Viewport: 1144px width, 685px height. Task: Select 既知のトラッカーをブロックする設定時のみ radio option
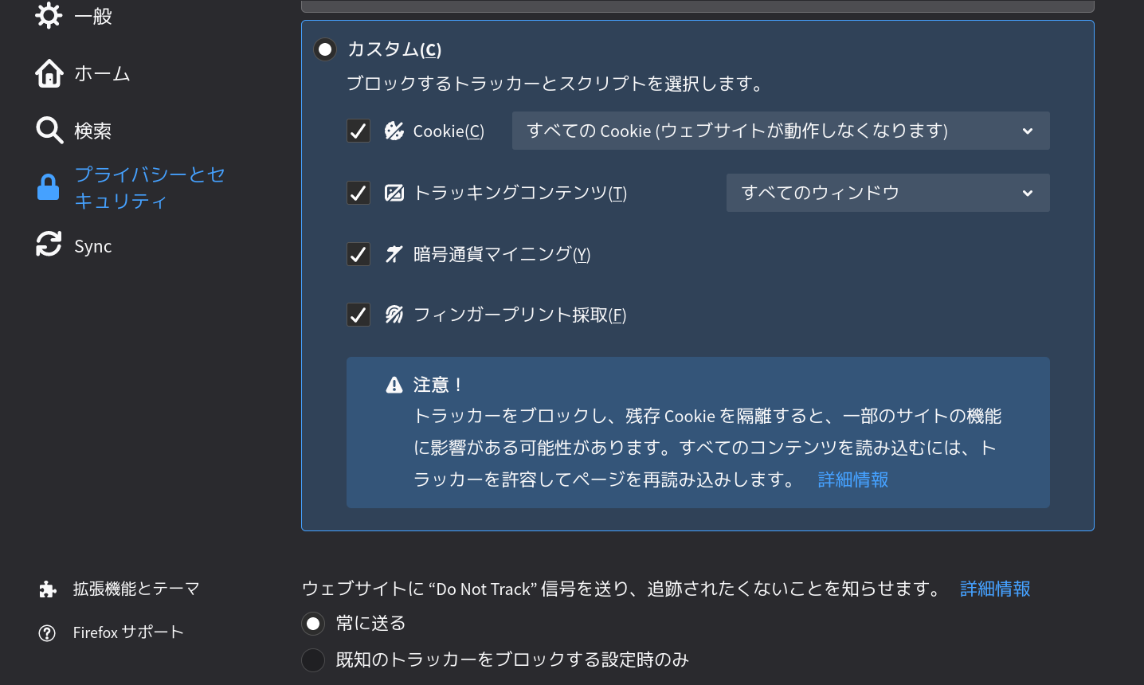313,660
